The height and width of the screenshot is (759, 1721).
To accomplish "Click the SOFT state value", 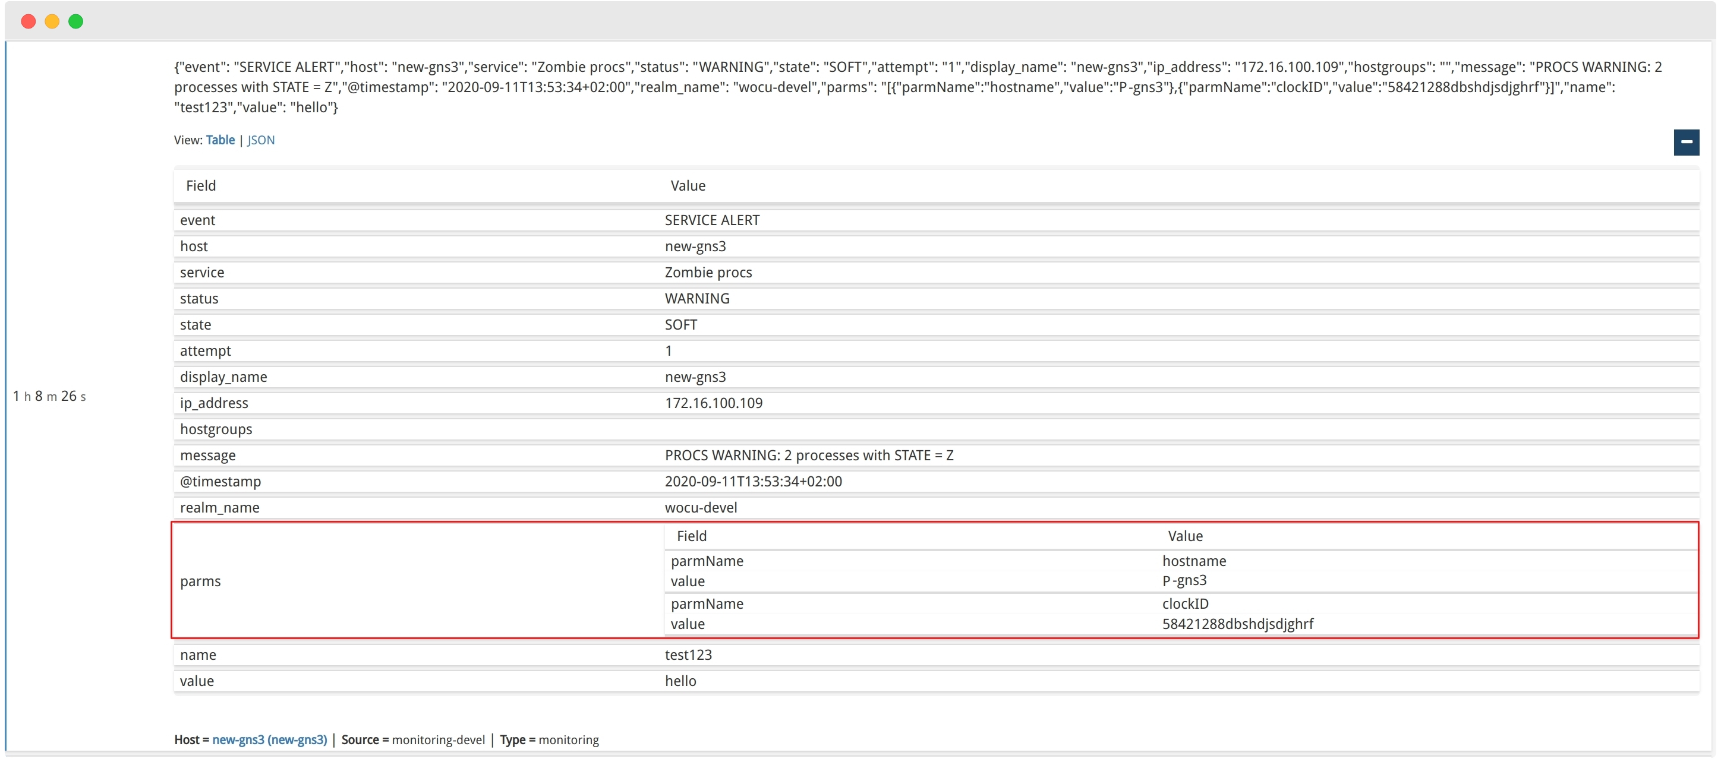I will [680, 324].
